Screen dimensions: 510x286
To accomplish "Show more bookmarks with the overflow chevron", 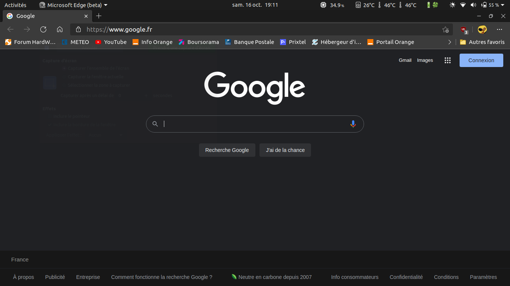I will coord(450,42).
